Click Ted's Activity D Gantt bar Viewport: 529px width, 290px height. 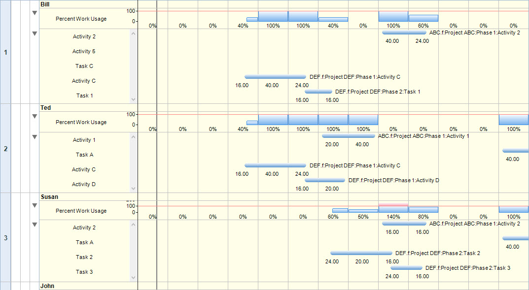pyautogui.click(x=324, y=180)
